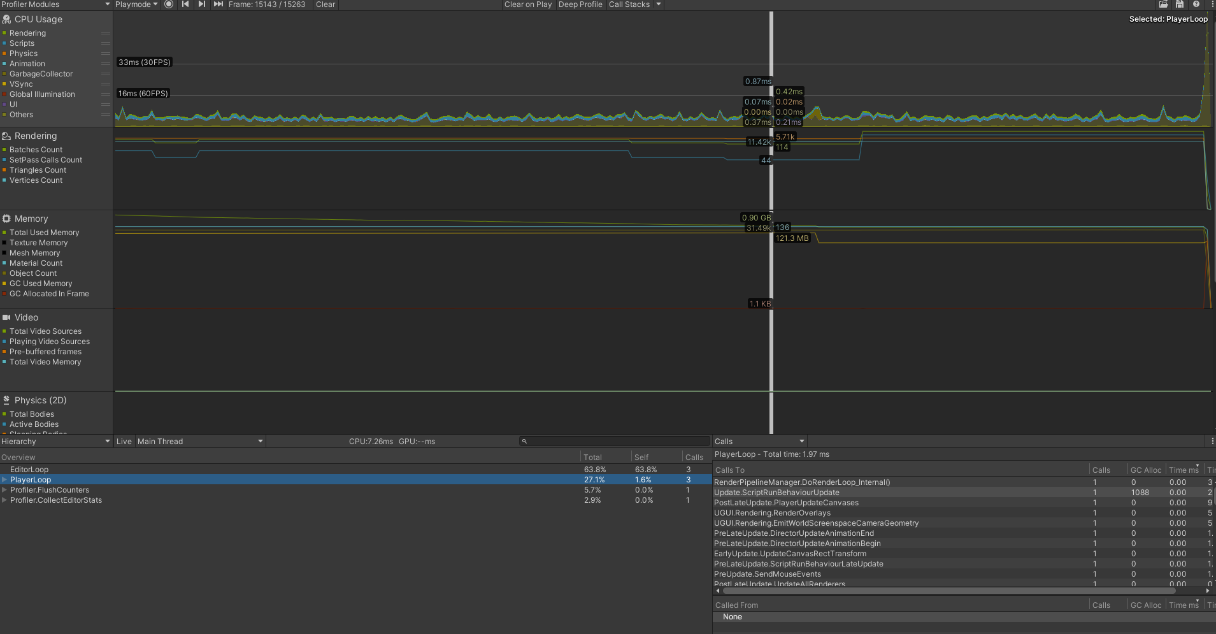The width and height of the screenshot is (1216, 634).
Task: Toggle Scripts category color box
Action: pyautogui.click(x=4, y=43)
